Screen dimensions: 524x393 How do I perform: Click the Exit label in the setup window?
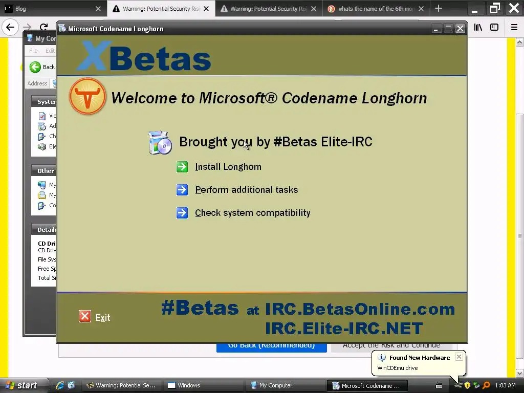(x=103, y=317)
